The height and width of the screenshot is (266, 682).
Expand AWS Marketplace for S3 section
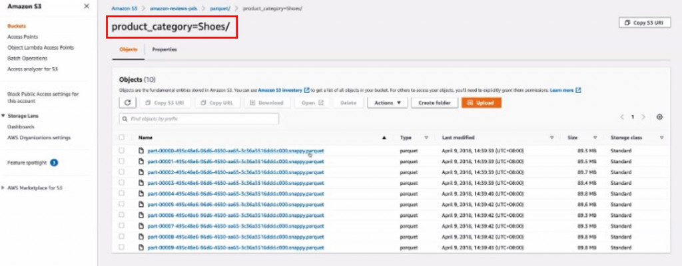click(3, 188)
